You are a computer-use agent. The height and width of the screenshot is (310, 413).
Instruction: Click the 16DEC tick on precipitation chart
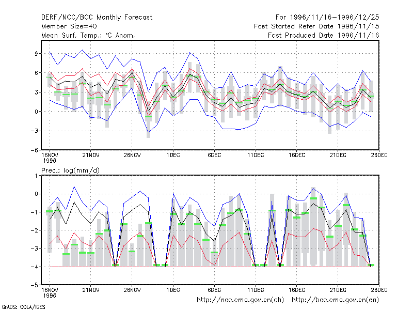296,290
